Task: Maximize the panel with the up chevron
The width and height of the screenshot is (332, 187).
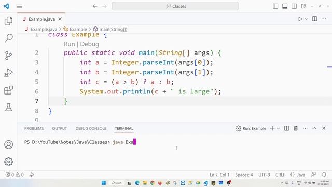Action: point(314,128)
